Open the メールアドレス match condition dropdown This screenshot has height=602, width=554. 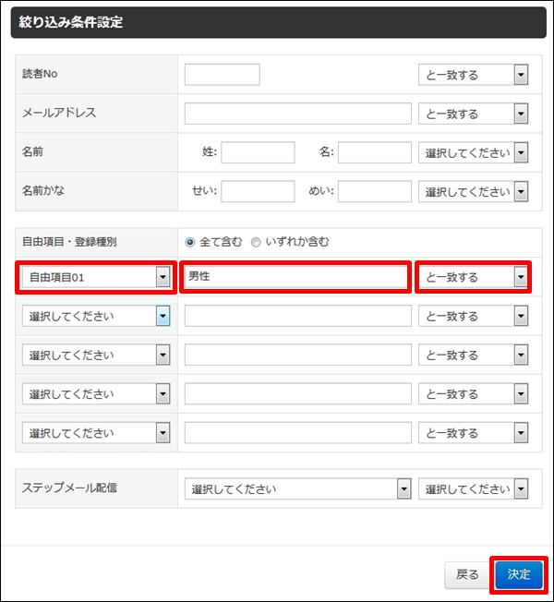pyautogui.click(x=473, y=114)
